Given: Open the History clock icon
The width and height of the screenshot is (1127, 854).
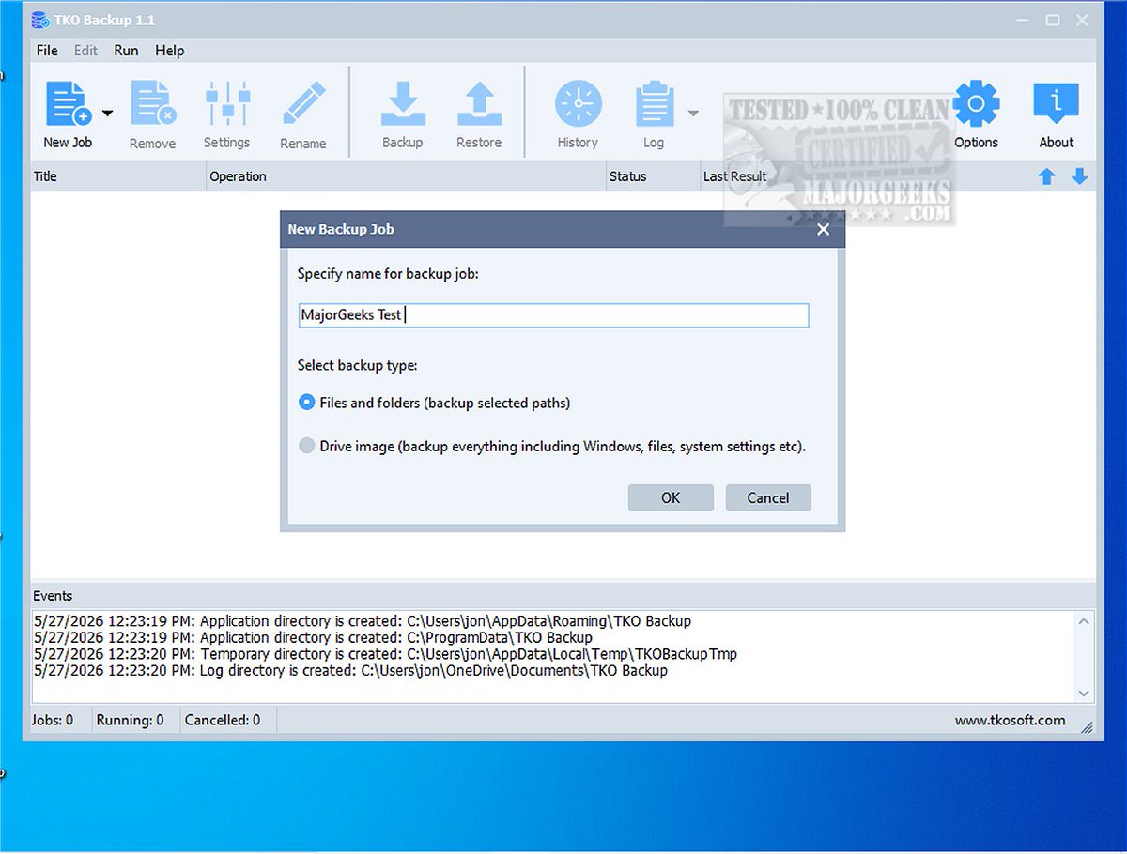Looking at the screenshot, I should [578, 104].
